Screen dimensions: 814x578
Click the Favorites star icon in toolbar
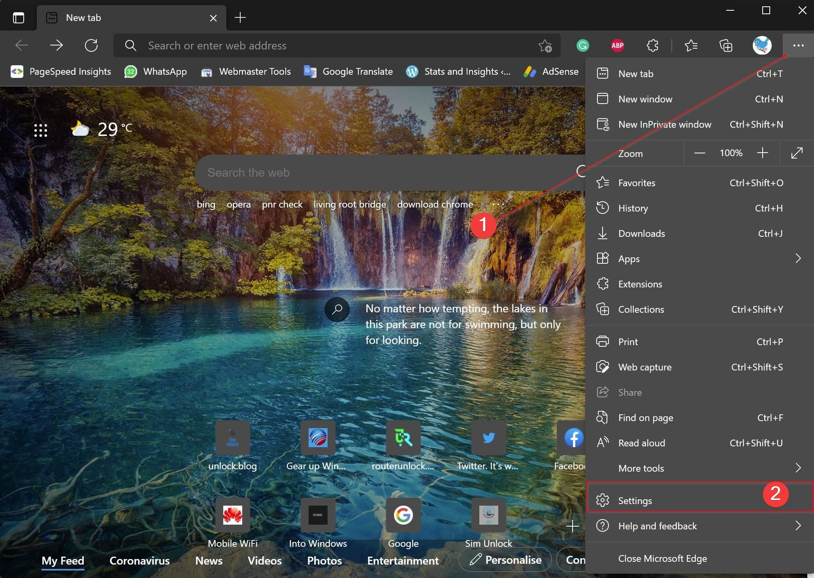[x=692, y=45]
